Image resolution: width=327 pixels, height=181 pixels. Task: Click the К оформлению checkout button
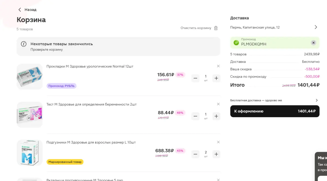pyautogui.click(x=275, y=111)
